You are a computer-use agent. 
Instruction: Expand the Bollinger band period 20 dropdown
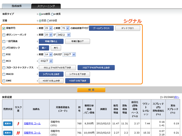coord(48,35)
